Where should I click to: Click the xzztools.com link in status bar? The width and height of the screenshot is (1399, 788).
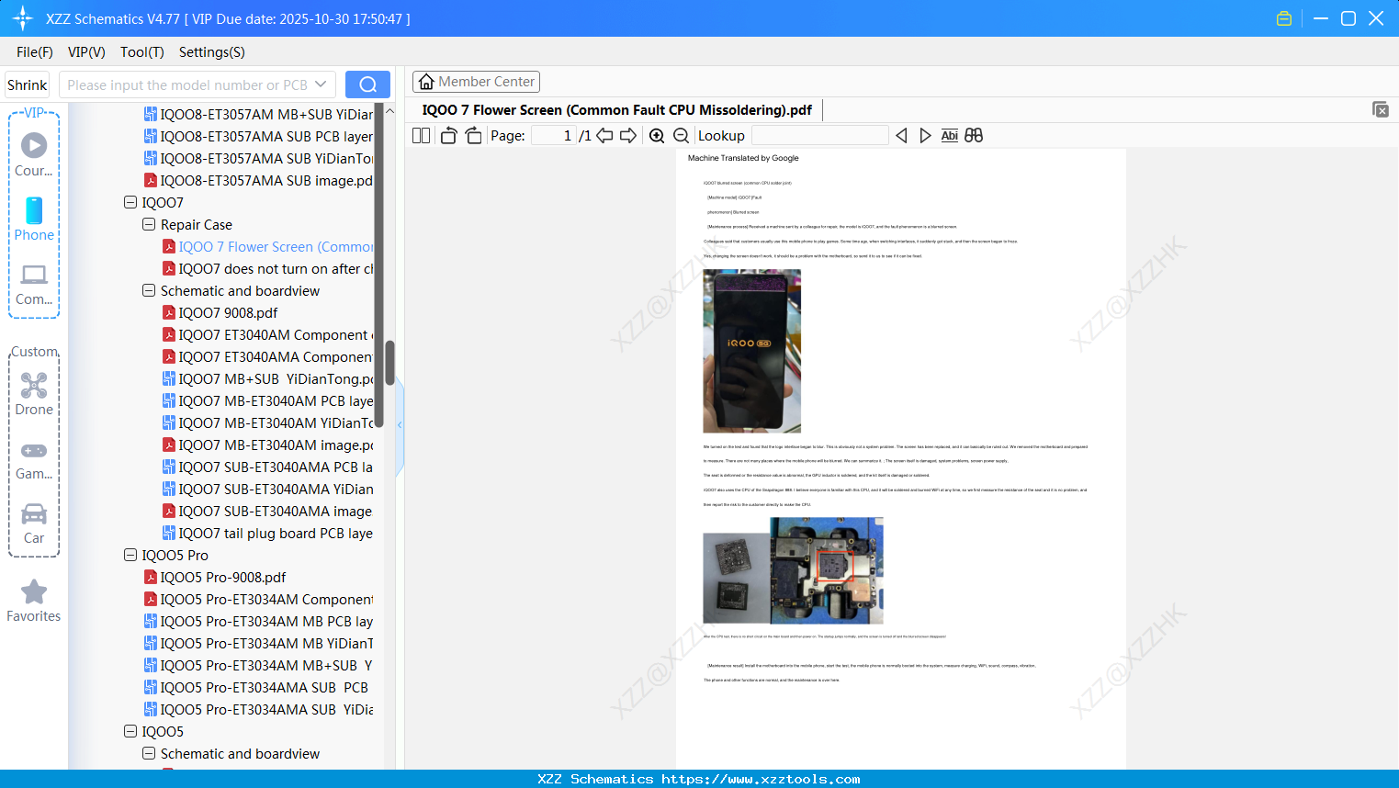pyautogui.click(x=761, y=779)
